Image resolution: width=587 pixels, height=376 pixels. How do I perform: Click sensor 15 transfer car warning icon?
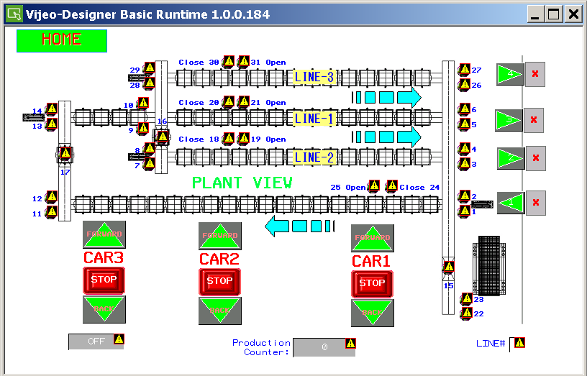pos(448,267)
